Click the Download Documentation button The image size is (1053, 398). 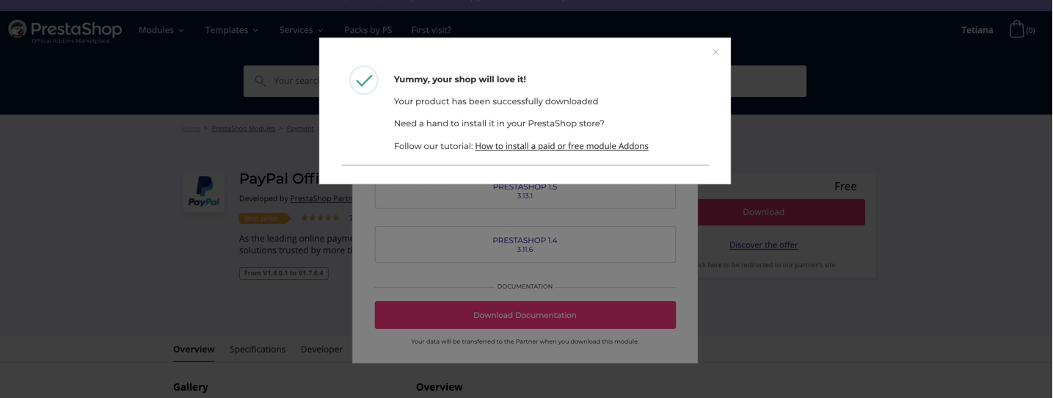tap(525, 315)
